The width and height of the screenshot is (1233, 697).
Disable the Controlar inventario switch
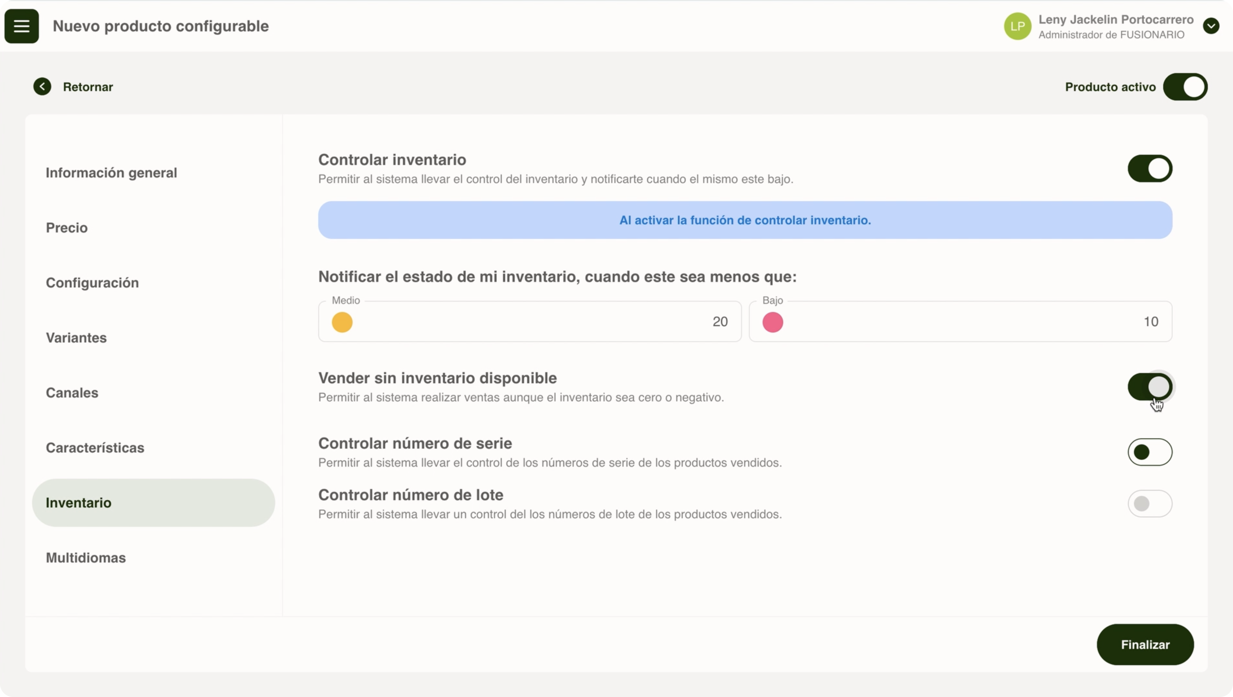[x=1150, y=169]
